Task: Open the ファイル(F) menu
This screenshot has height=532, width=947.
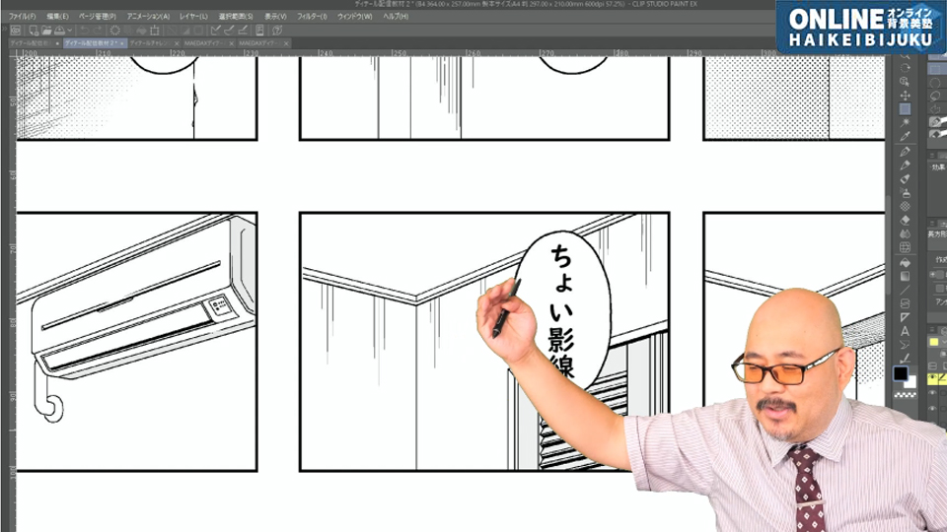Action: point(23,17)
